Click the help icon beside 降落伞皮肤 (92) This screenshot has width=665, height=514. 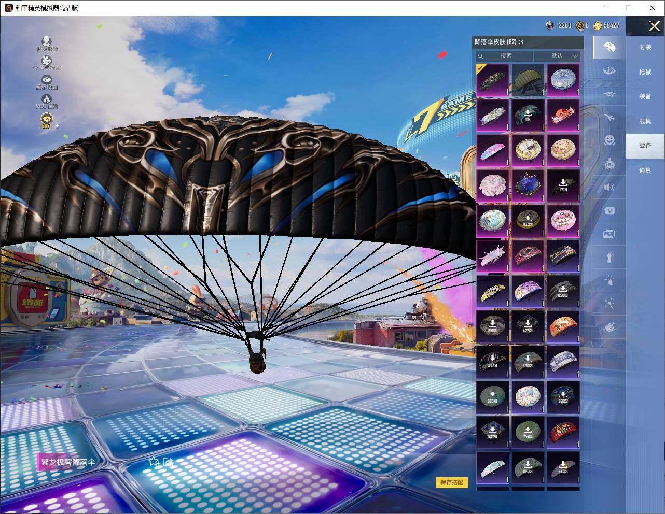click(521, 42)
